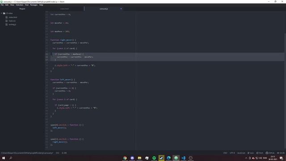The width and height of the screenshot is (286, 161).
Task: Show hidden system tray icons
Action: 246,158
